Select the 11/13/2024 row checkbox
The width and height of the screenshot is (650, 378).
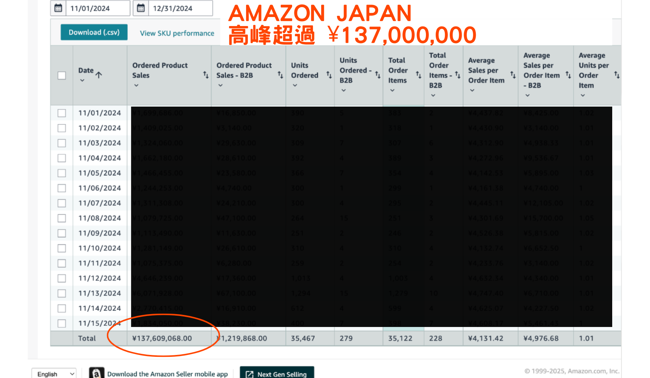pos(62,293)
